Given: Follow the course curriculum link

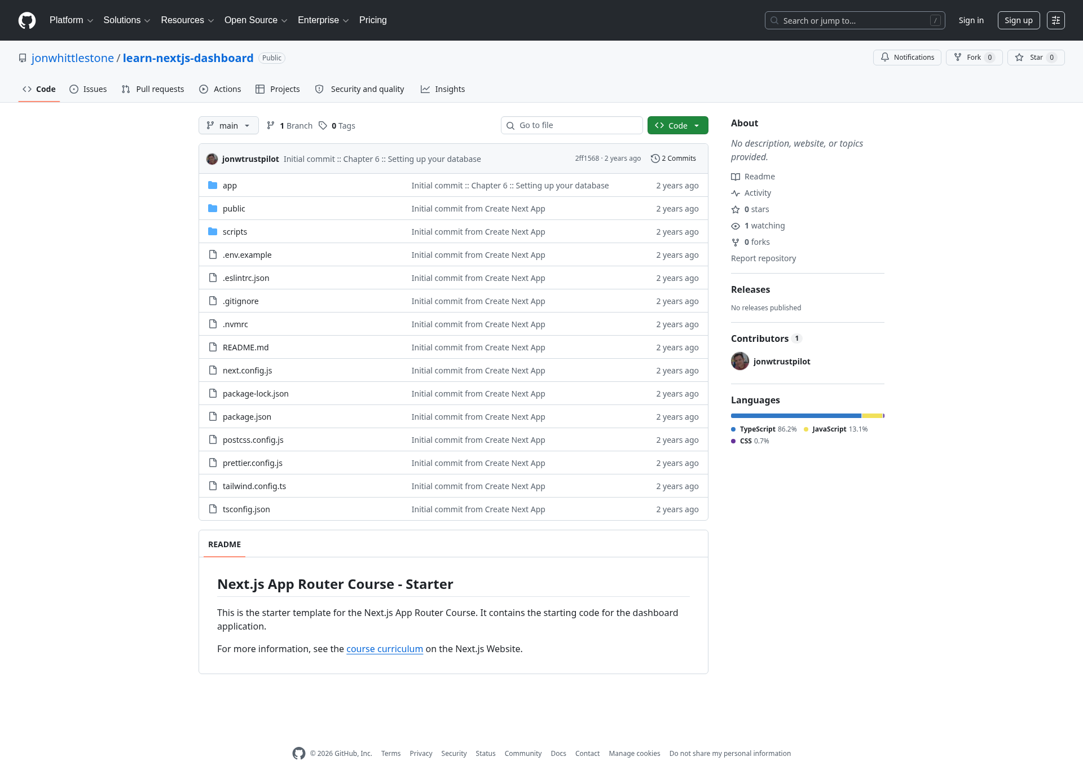Looking at the screenshot, I should point(385,649).
